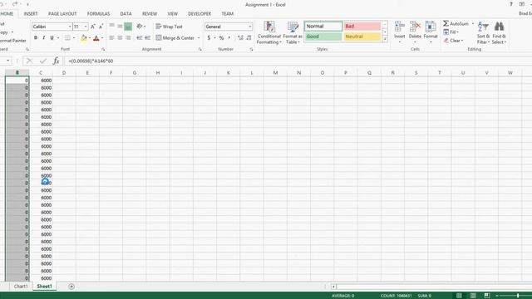532x299 pixels.
Task: Apply the Bad cell style
Action: click(x=362, y=26)
